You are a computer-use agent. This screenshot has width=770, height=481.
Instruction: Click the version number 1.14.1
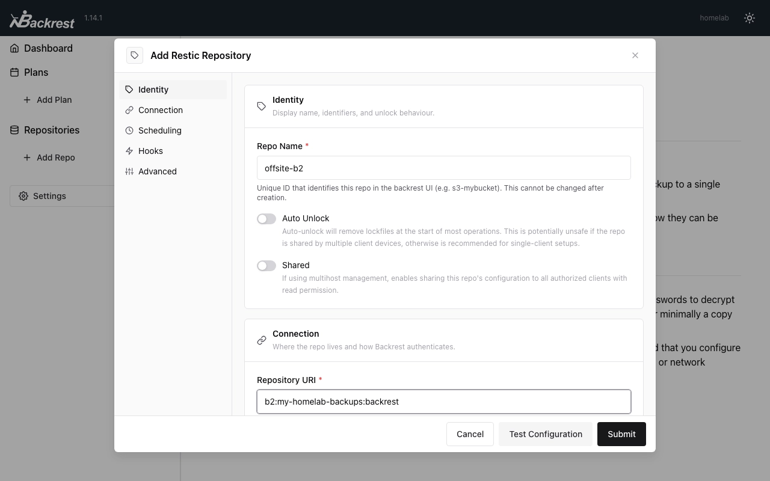point(93,18)
